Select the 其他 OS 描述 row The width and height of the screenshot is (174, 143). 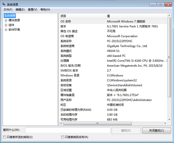[x=113, y=31]
